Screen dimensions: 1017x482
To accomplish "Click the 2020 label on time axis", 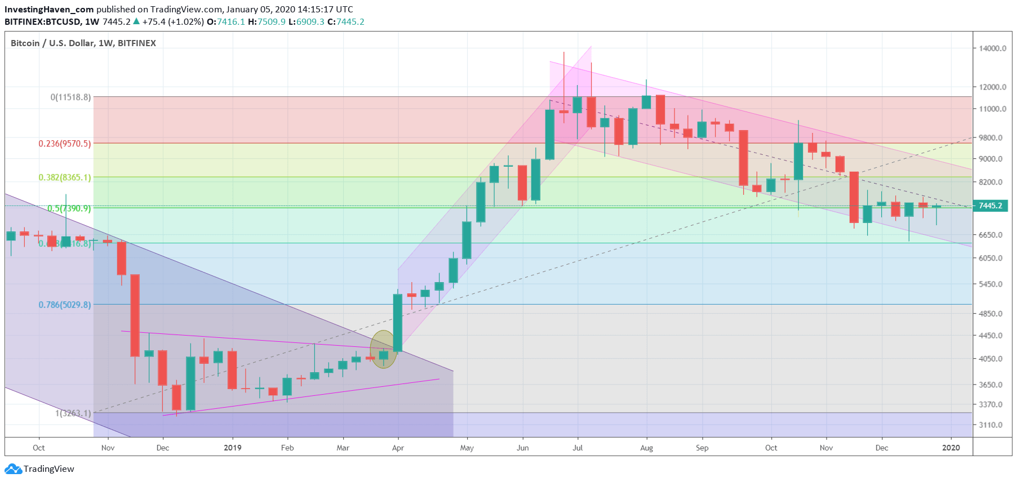I will [951, 448].
